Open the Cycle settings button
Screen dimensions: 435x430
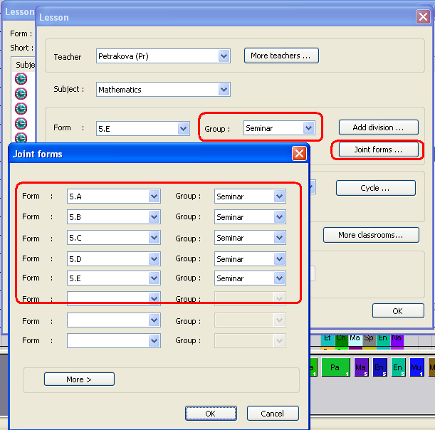point(375,189)
